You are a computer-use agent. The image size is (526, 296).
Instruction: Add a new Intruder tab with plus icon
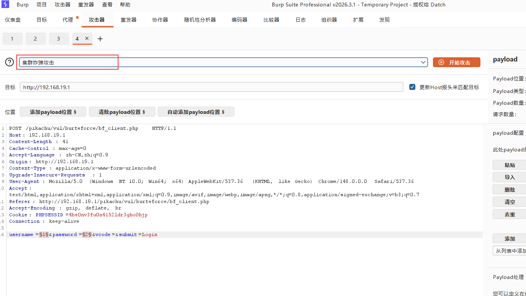100,39
